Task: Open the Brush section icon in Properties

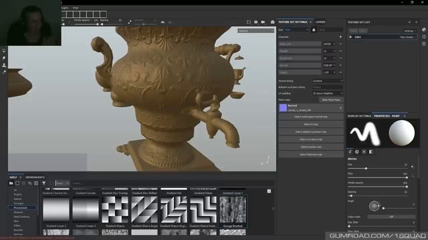Action: pyautogui.click(x=350, y=152)
